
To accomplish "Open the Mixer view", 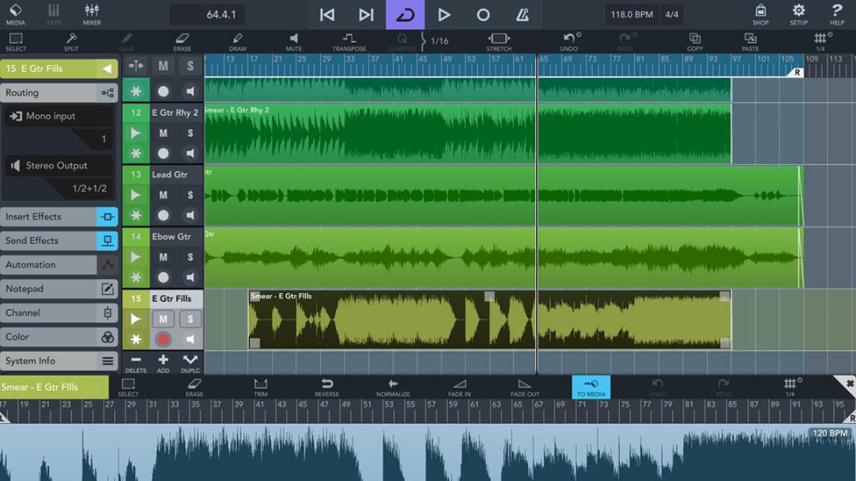I will click(92, 15).
